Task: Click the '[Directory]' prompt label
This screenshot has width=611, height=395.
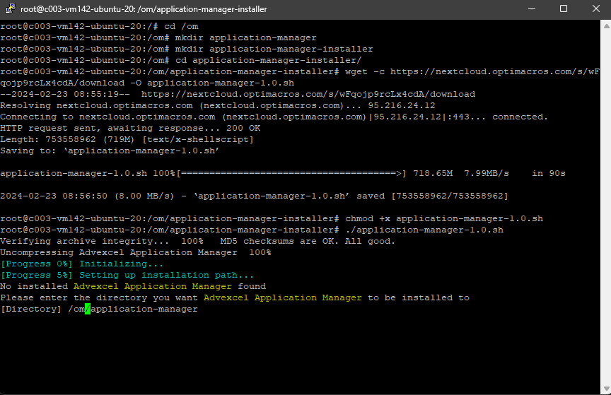Action: [31, 309]
